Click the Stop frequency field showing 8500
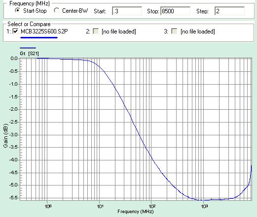Viewport: 257px width, 217px height. tap(175, 11)
